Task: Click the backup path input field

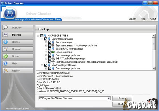Action: (x=73, y=98)
